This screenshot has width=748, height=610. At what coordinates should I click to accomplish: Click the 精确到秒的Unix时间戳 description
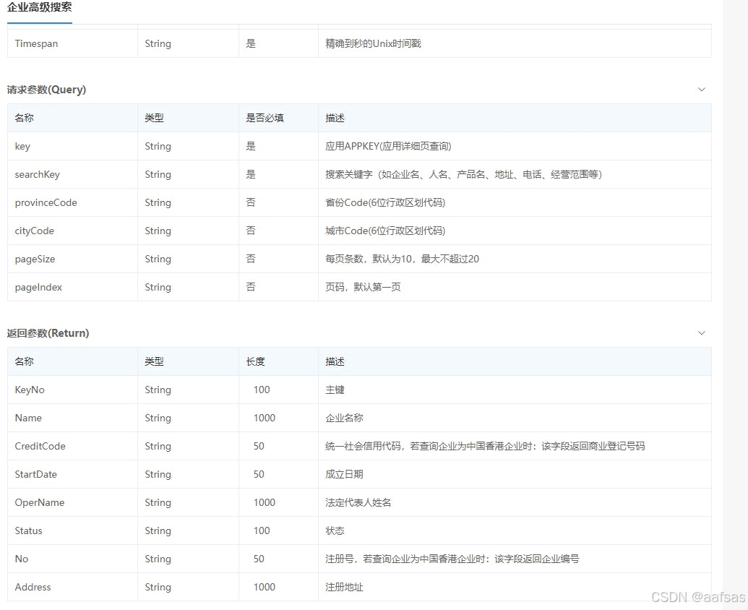[x=373, y=43]
